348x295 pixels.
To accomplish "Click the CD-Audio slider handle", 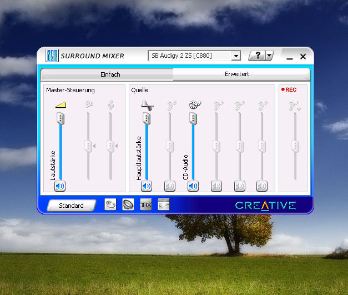I will tap(193, 118).
